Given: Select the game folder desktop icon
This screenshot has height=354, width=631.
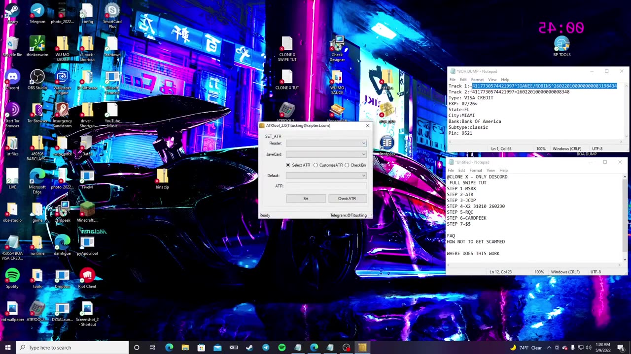Looking at the screenshot, I should click(x=37, y=211).
